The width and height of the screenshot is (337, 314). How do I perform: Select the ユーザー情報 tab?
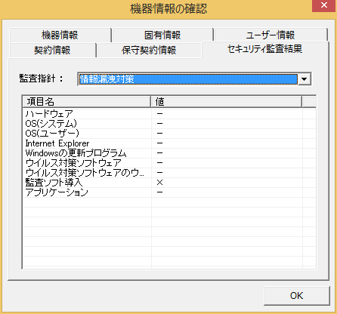pos(271,35)
